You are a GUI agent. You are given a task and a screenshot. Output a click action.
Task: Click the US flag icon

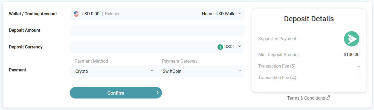pyautogui.click(x=76, y=14)
